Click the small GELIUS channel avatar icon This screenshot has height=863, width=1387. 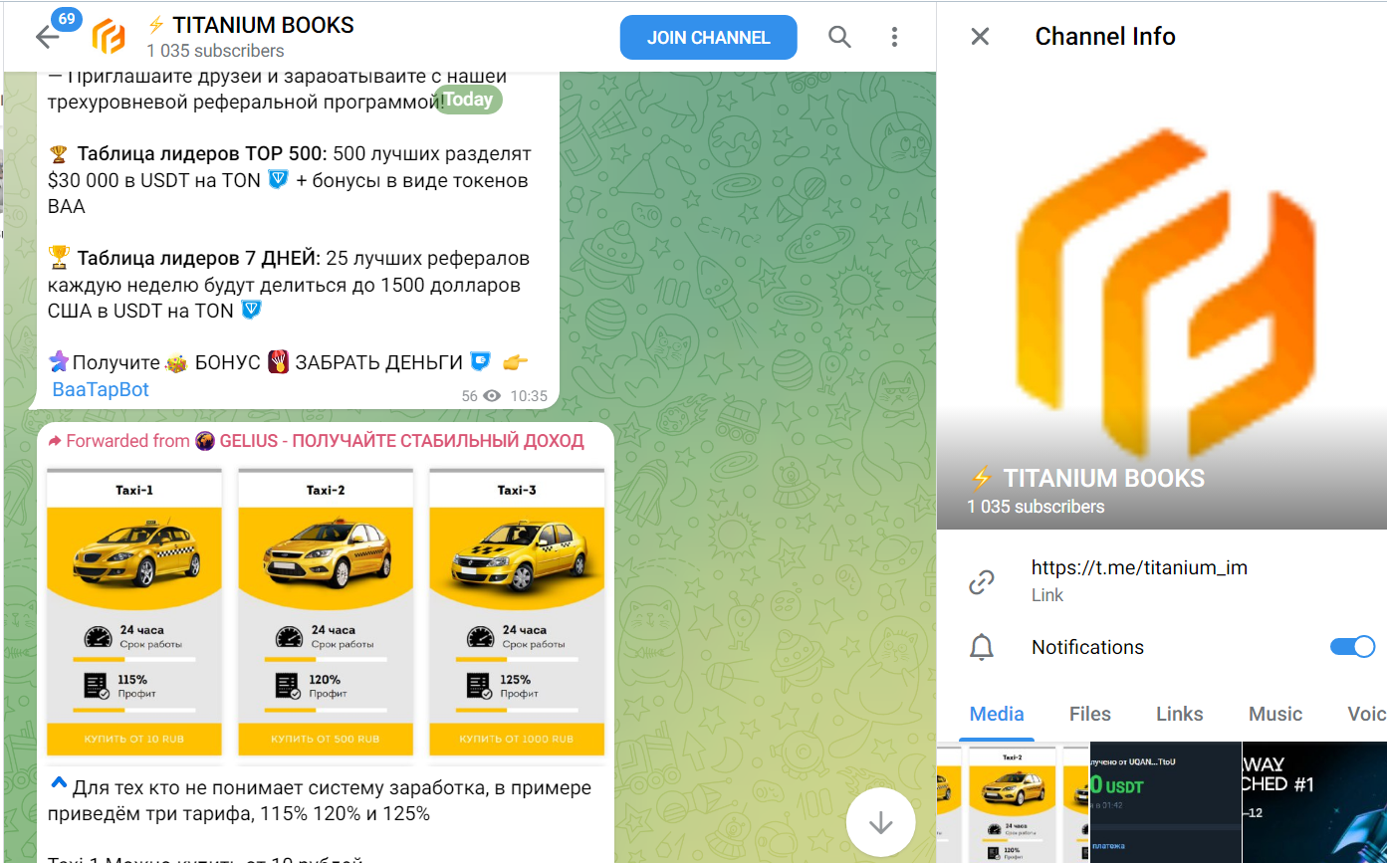[x=205, y=441]
